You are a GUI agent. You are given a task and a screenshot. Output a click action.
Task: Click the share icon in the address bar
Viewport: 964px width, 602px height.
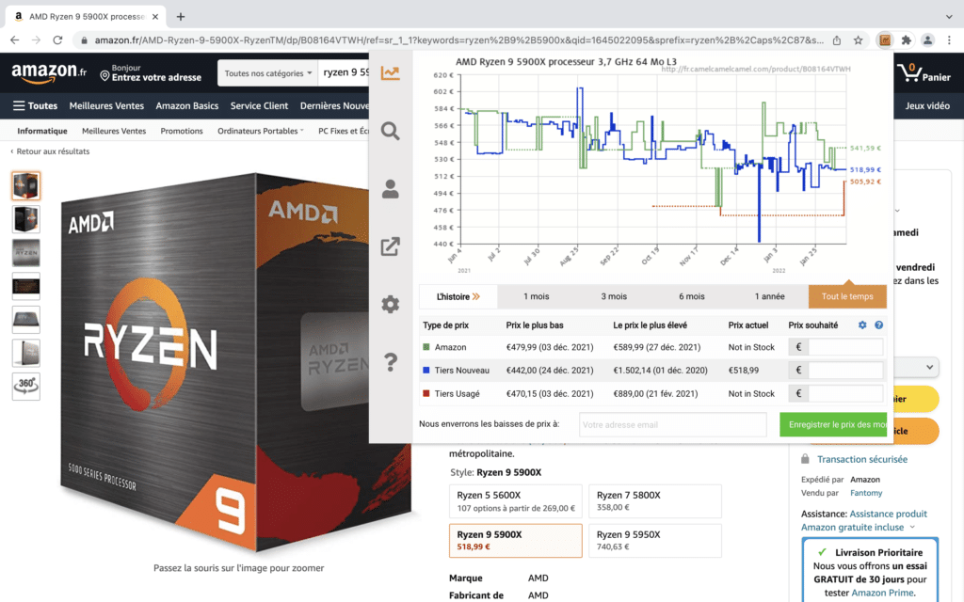(x=837, y=40)
